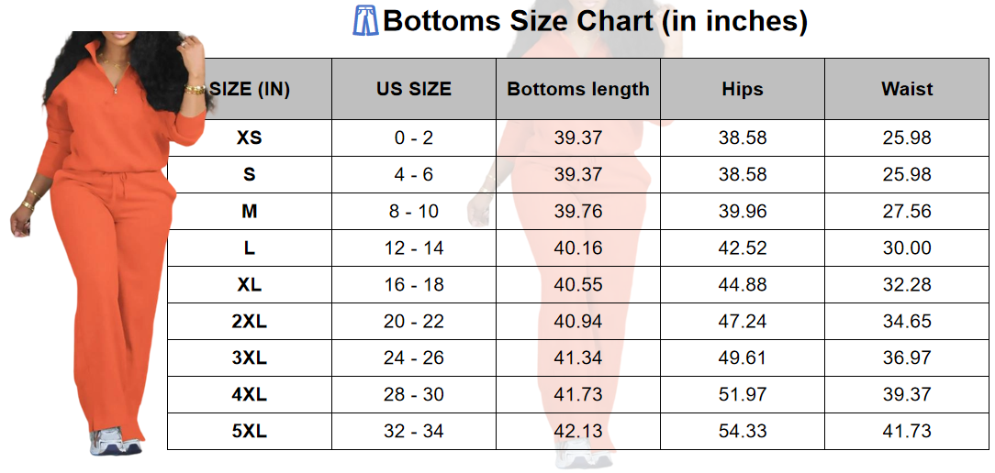The width and height of the screenshot is (995, 473).
Task: Select the US size "4 - 6" cell
Action: tap(414, 175)
